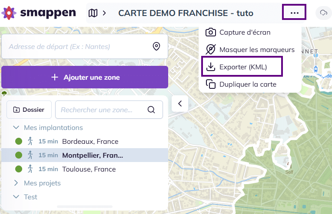Collapse the Mes implantations folder
This screenshot has width=332, height=214.
[x=16, y=127]
